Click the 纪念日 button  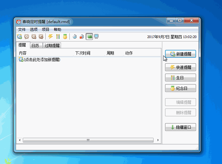pos(180,88)
